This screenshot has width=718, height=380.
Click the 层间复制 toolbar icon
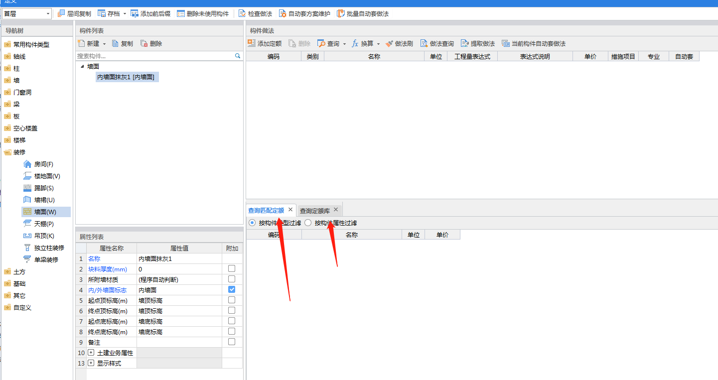pyautogui.click(x=62, y=13)
